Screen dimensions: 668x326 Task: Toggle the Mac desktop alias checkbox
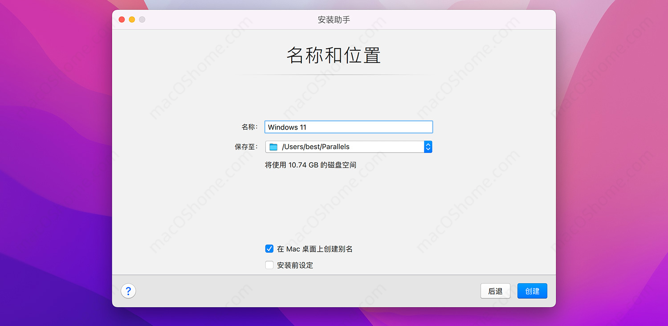point(269,249)
